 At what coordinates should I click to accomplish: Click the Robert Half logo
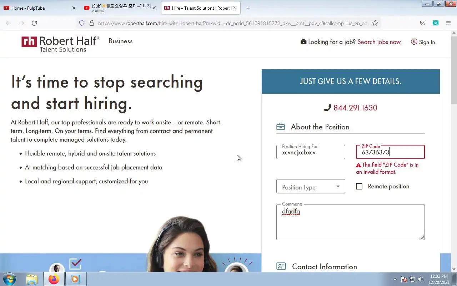coord(60,44)
